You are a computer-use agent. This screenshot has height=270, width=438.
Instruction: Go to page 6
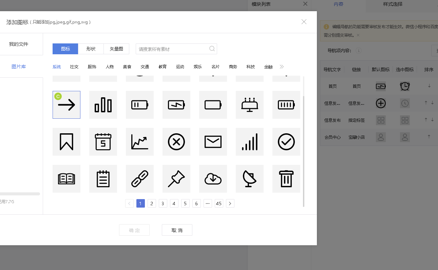pos(196,204)
